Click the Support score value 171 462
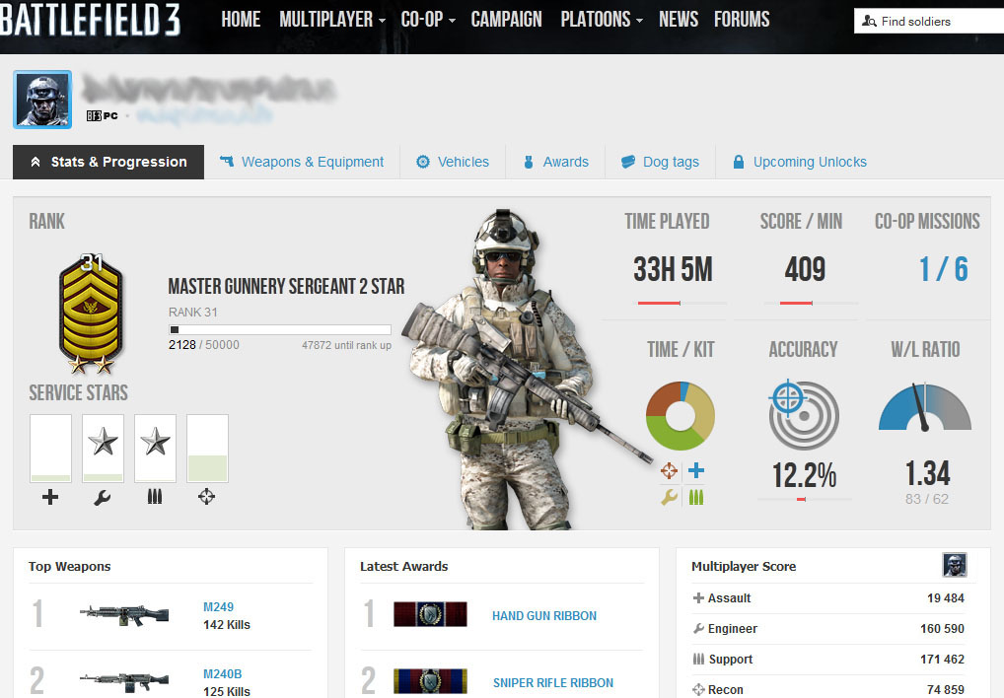The height and width of the screenshot is (698, 1004). click(942, 659)
